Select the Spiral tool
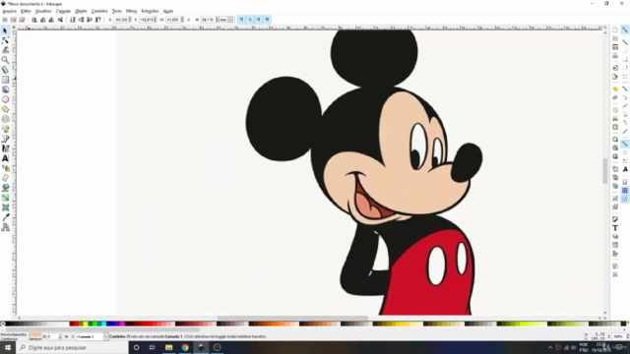Viewport: 630px width, 354px height. tap(5, 119)
